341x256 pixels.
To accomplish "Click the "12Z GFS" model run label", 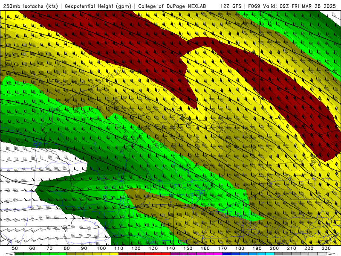I will (231, 6).
